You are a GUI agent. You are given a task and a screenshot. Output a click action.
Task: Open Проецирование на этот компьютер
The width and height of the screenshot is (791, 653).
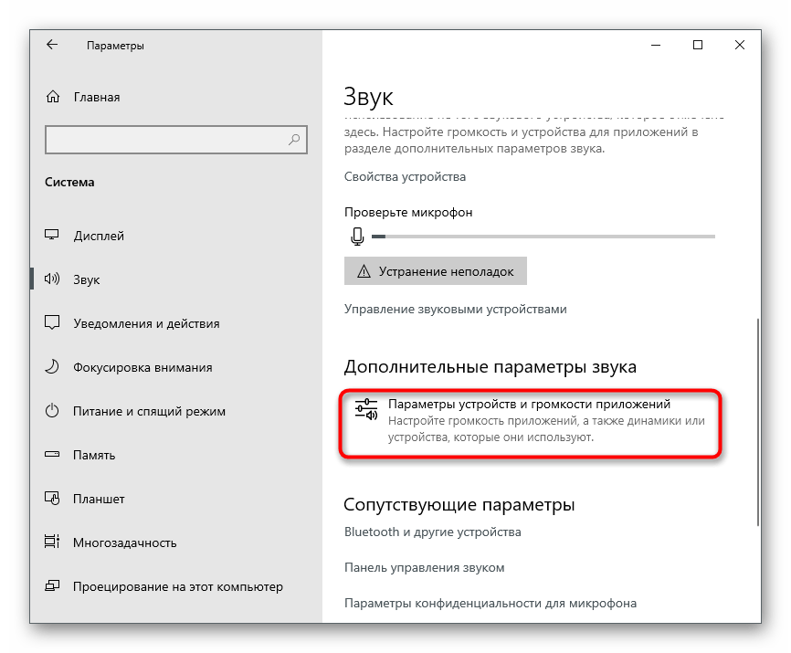tap(176, 586)
